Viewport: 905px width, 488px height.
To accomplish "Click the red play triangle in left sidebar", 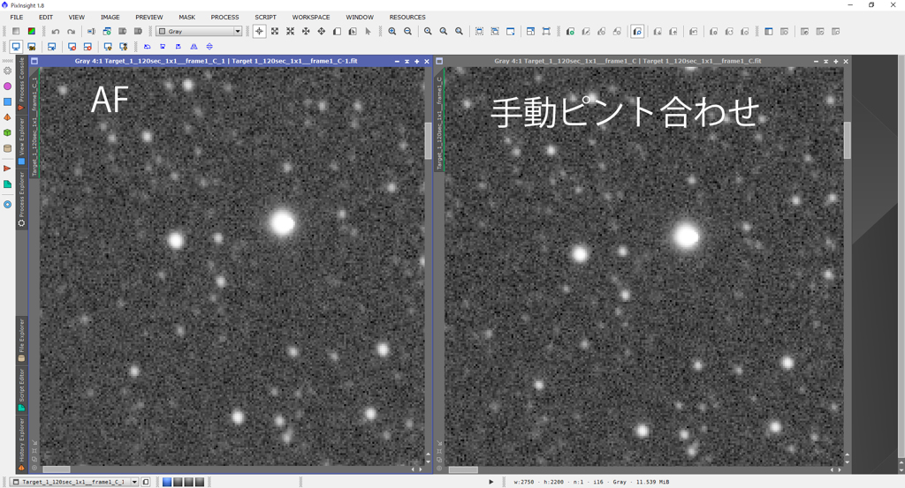I will pos(7,169).
